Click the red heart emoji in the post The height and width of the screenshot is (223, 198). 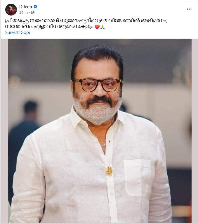97,27
